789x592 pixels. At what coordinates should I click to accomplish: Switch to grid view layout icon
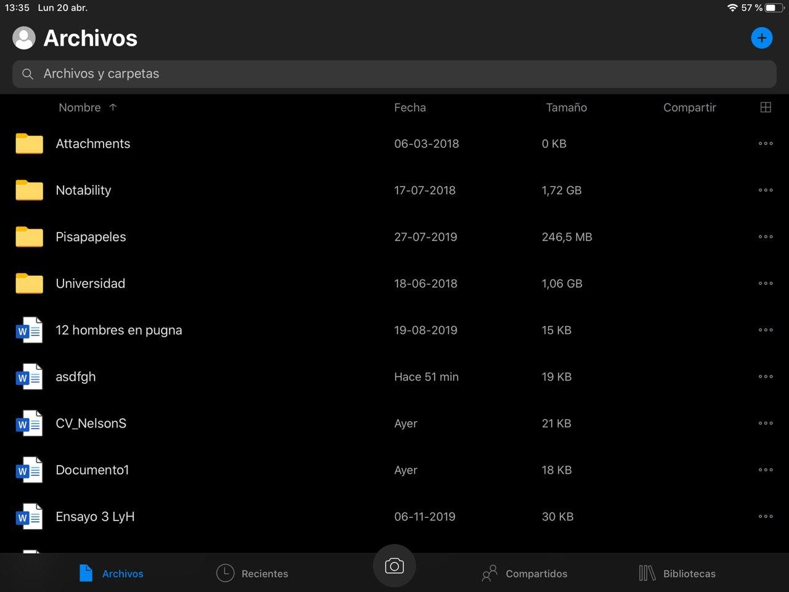[766, 107]
